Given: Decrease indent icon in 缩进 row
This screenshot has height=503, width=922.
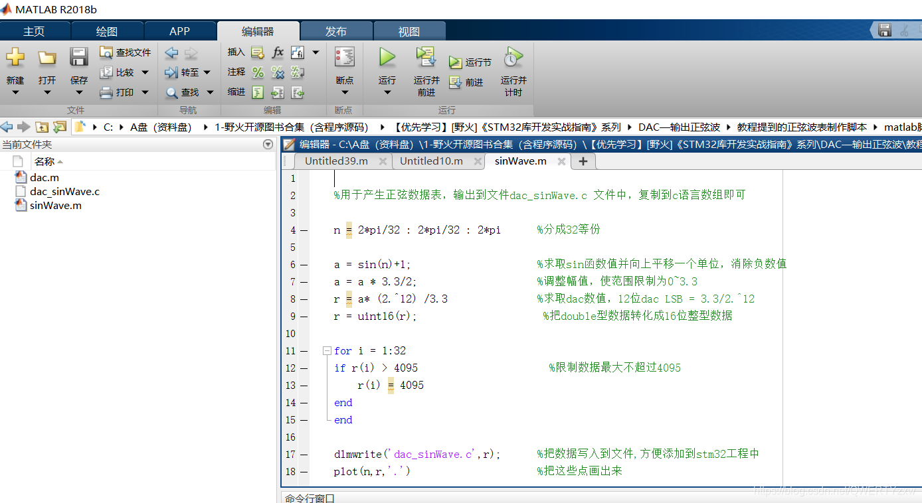Looking at the screenshot, I should coord(298,92).
